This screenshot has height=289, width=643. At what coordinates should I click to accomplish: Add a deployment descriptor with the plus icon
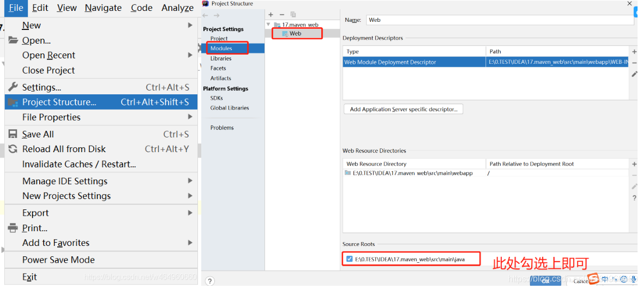pos(634,52)
